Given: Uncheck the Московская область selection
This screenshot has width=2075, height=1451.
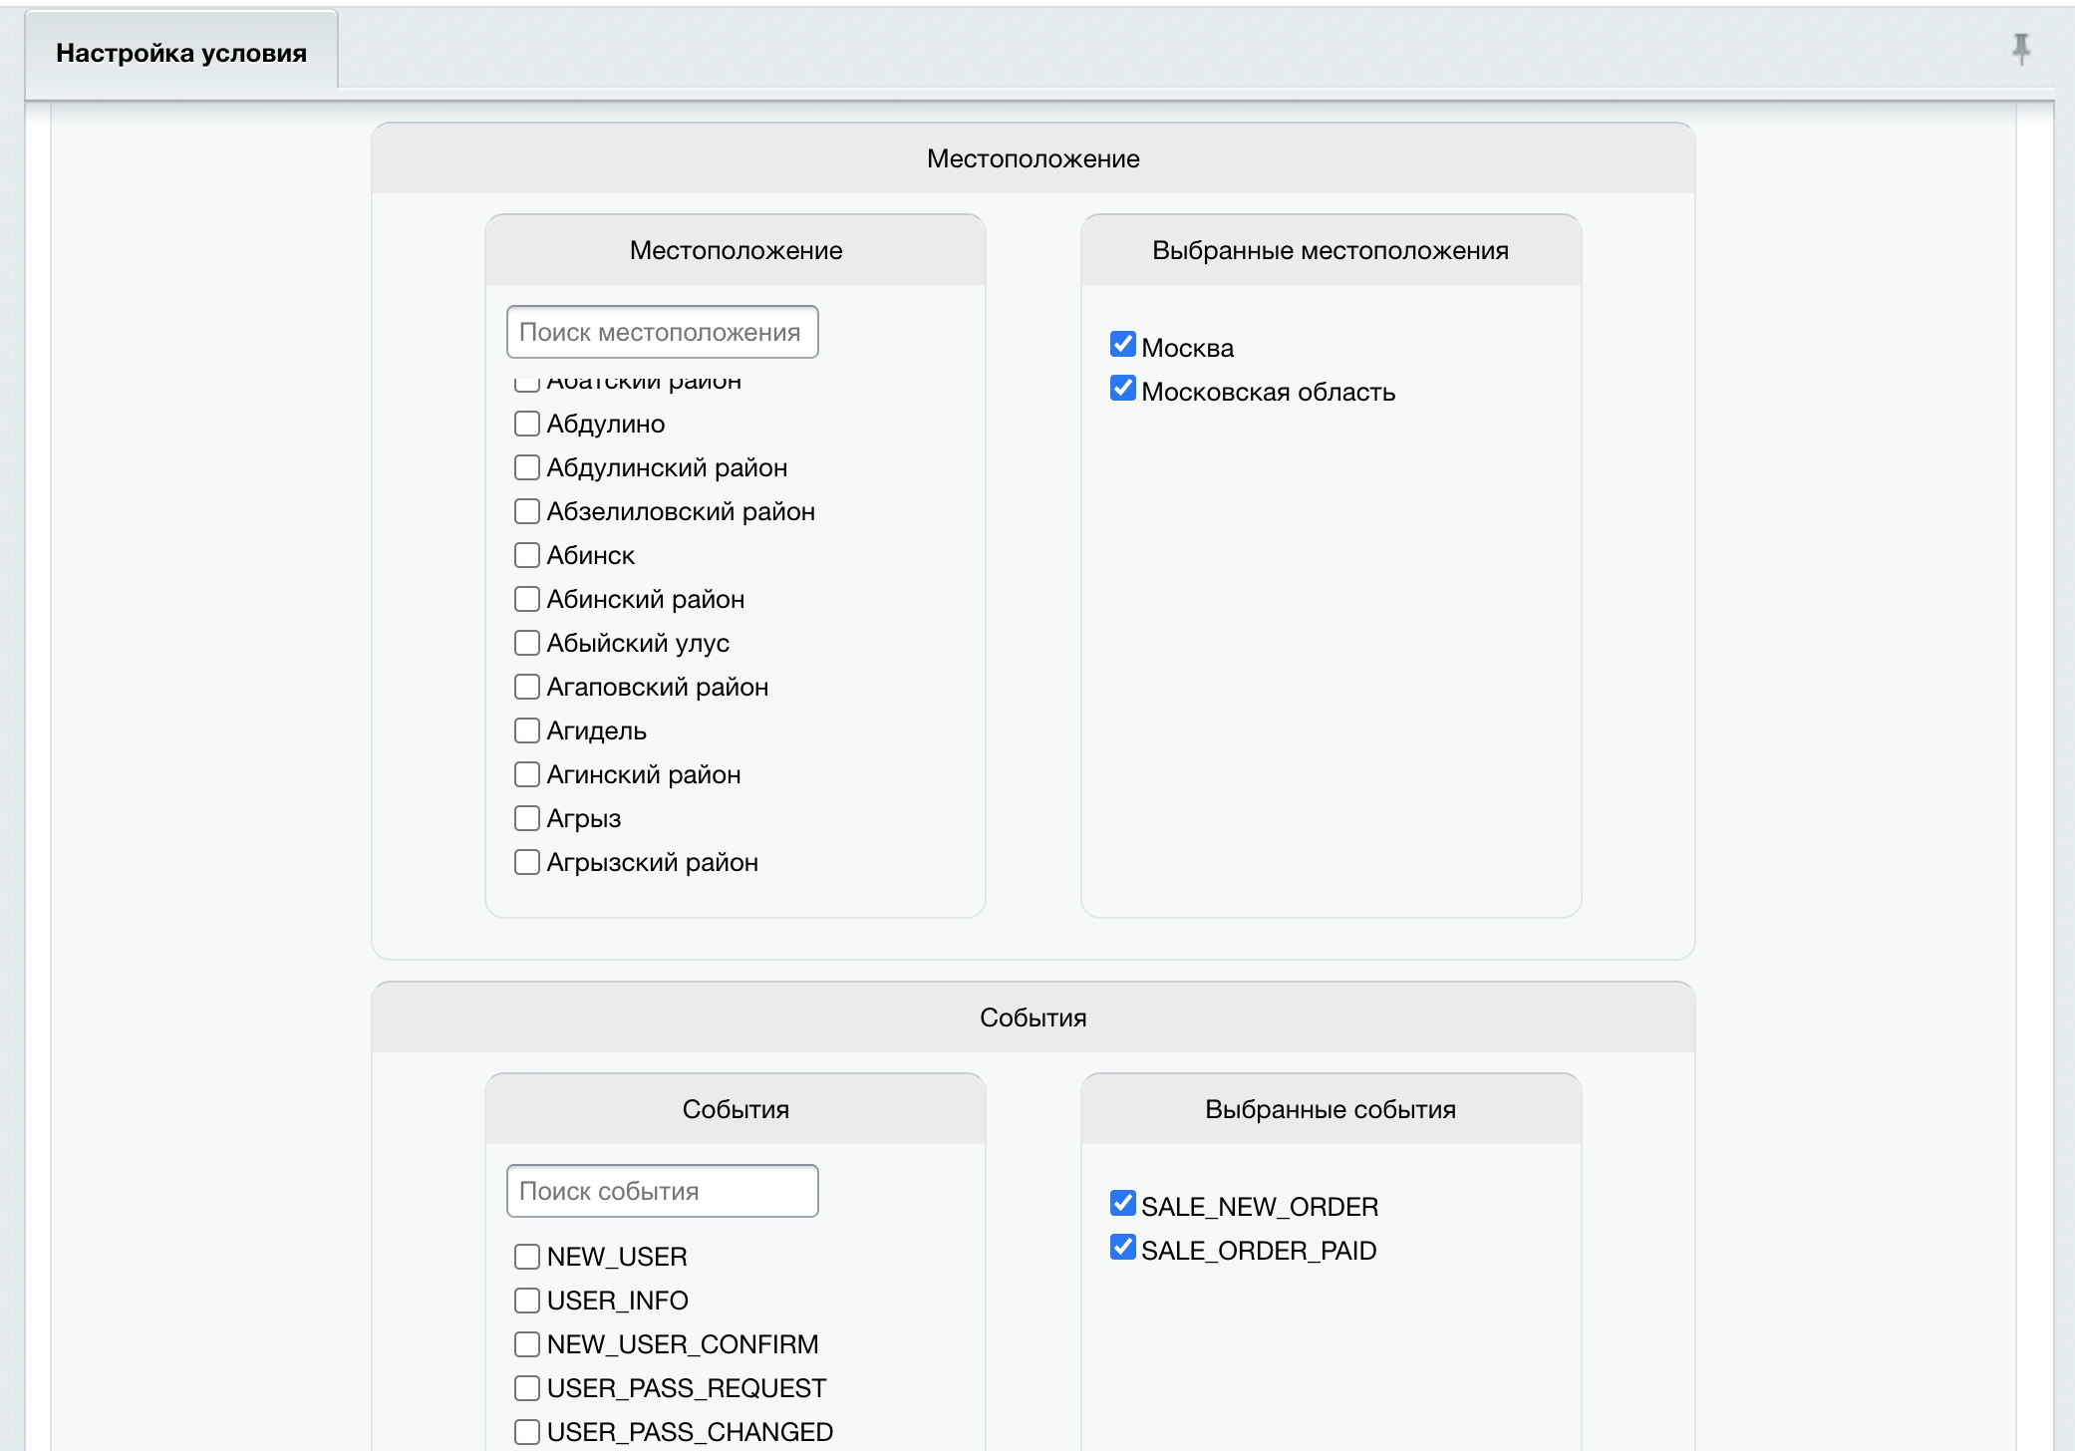Looking at the screenshot, I should tap(1123, 389).
